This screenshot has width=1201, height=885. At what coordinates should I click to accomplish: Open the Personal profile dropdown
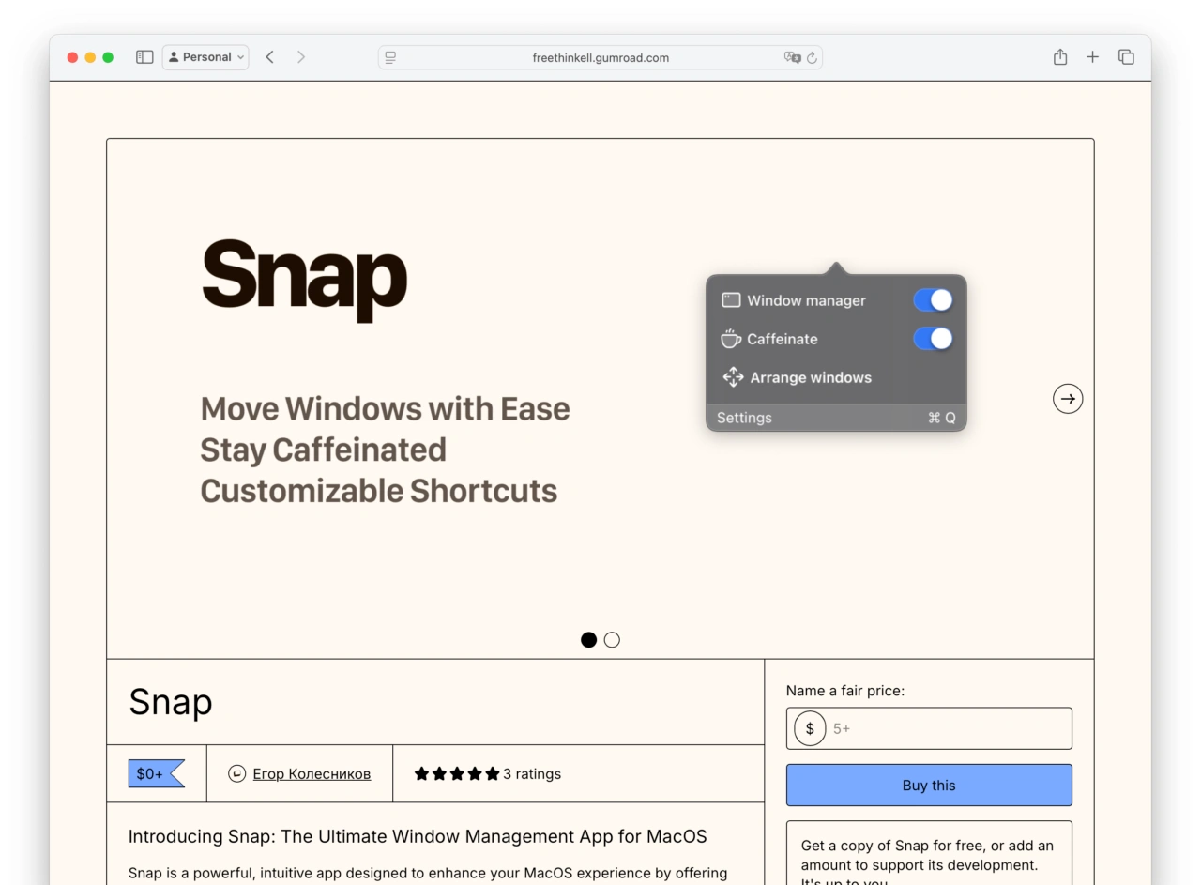click(205, 57)
